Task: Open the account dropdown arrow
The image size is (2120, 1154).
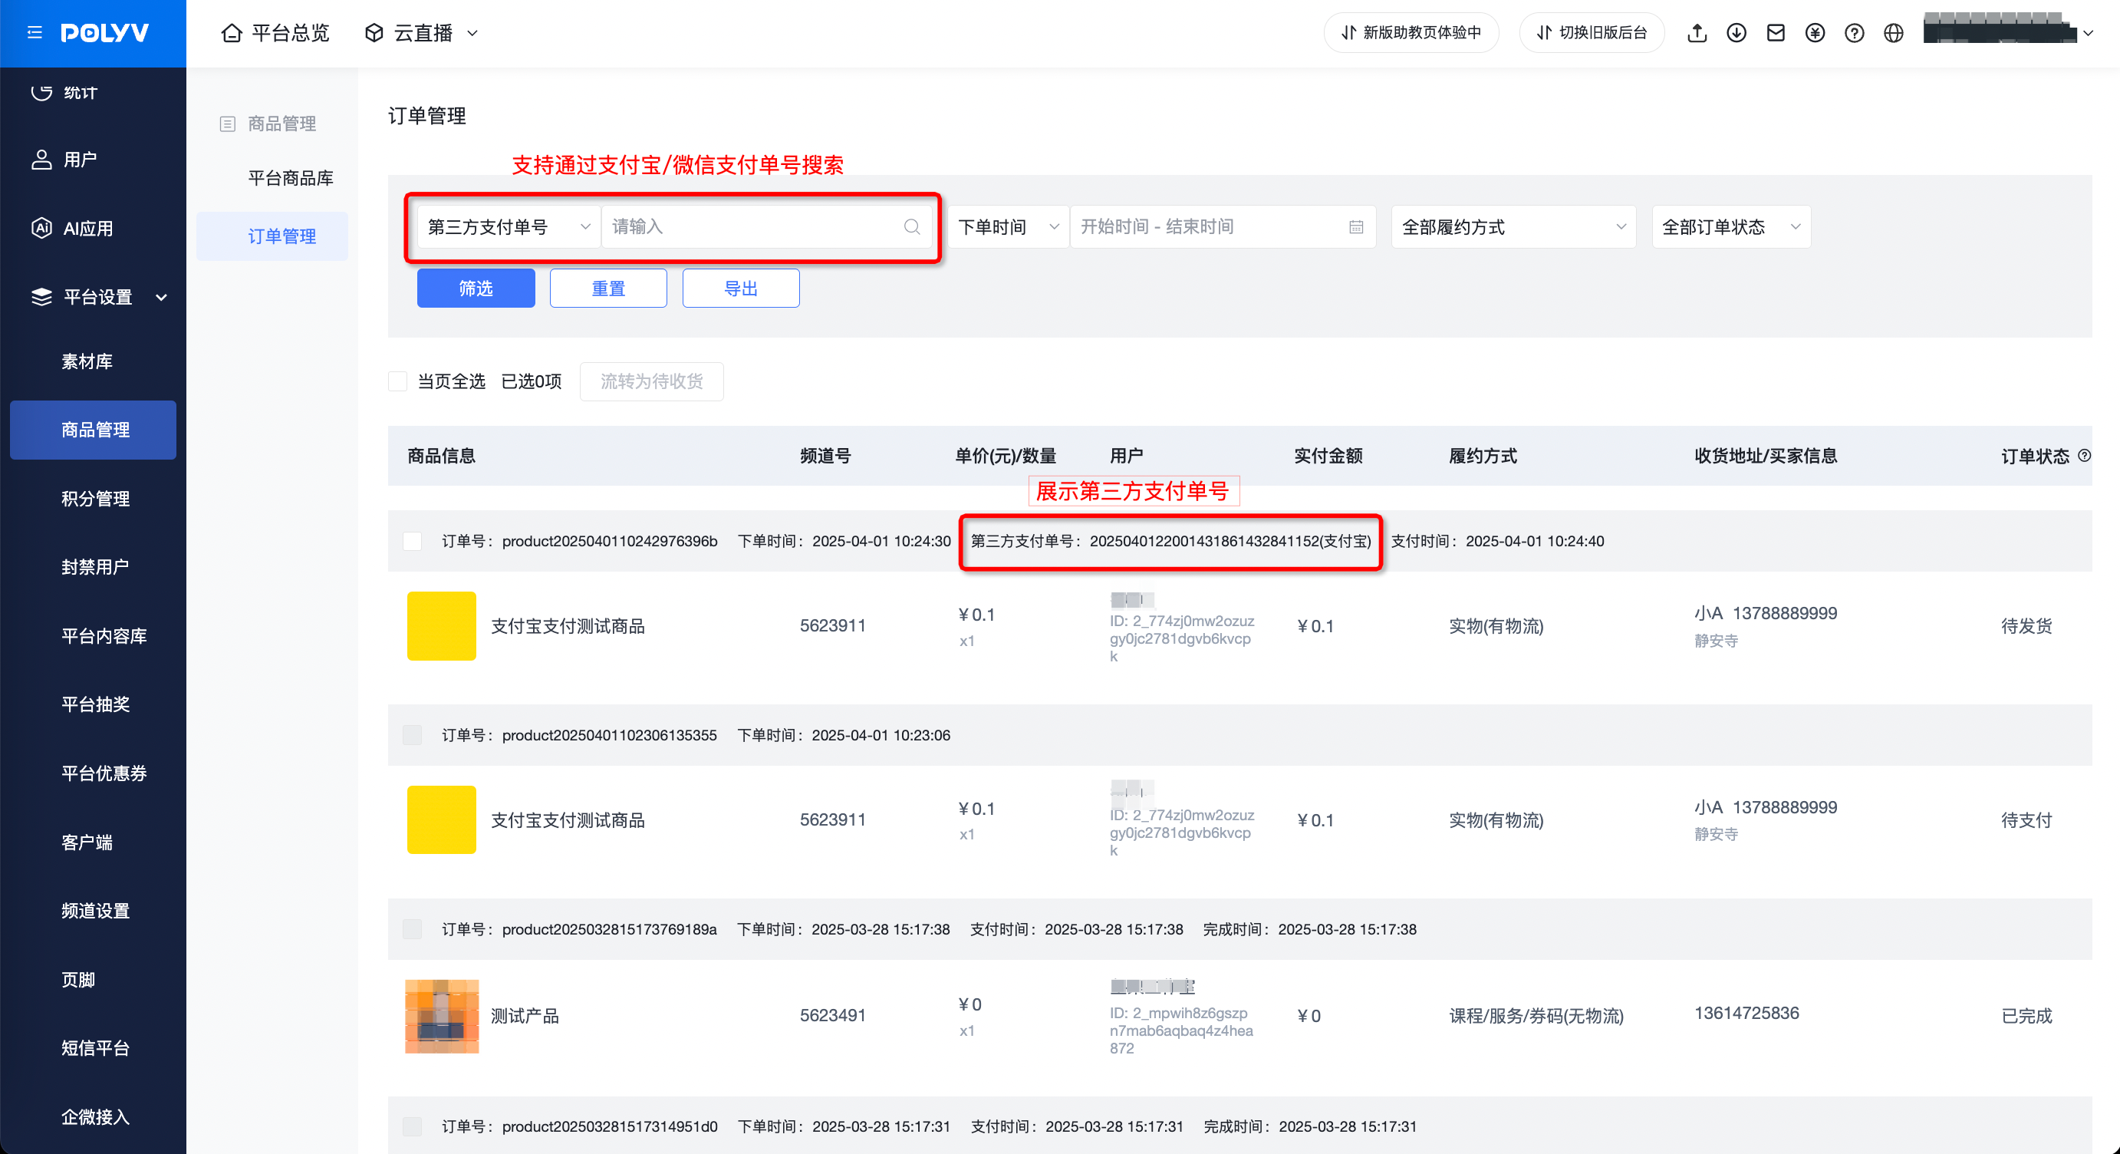Action: click(x=2088, y=33)
